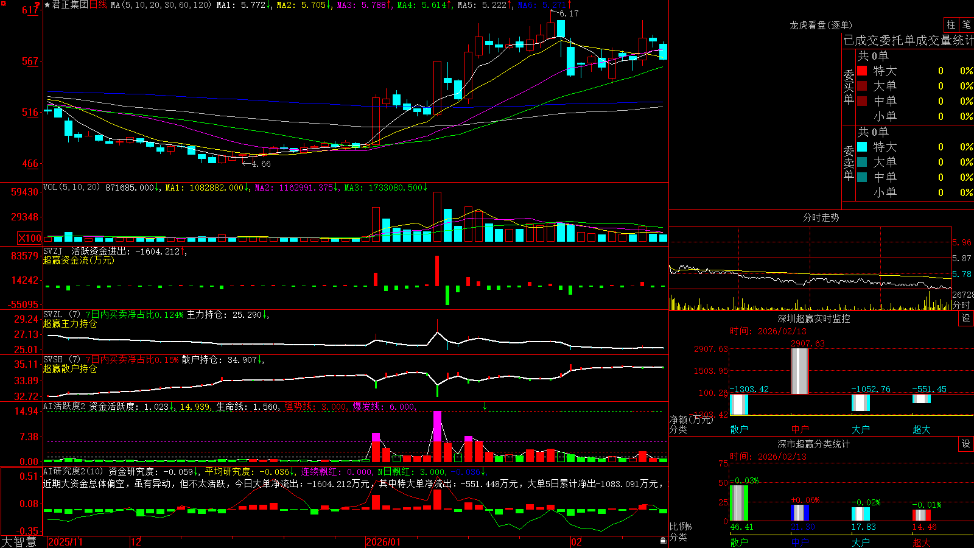Click the 委买单 section label
The width and height of the screenshot is (974, 548).
pyautogui.click(x=849, y=86)
